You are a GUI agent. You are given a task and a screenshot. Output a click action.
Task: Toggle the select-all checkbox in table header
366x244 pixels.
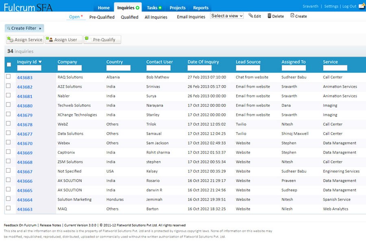pyautogui.click(x=9, y=65)
